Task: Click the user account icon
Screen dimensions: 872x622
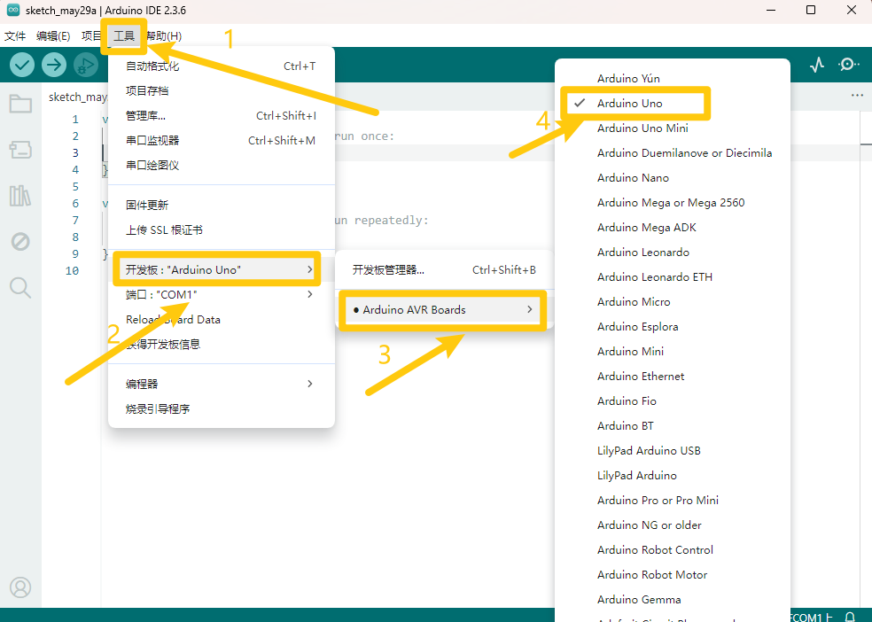Action: (20, 587)
